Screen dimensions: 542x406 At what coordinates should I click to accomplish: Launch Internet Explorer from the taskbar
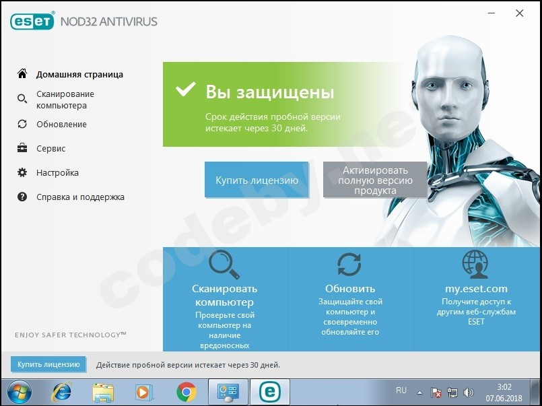[61, 392]
